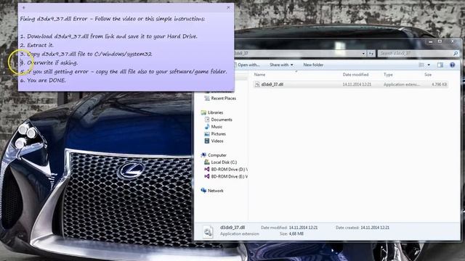The height and width of the screenshot is (261, 465).
Task: Sort by Name column header
Action: (259, 75)
